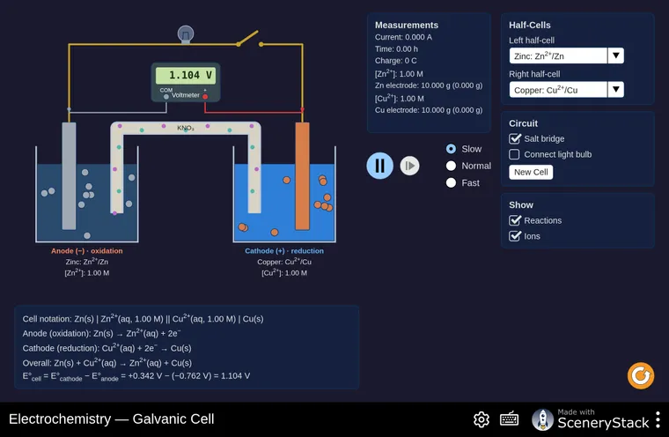Select the Slow speed option
This screenshot has height=437, width=669.
[x=464, y=149]
